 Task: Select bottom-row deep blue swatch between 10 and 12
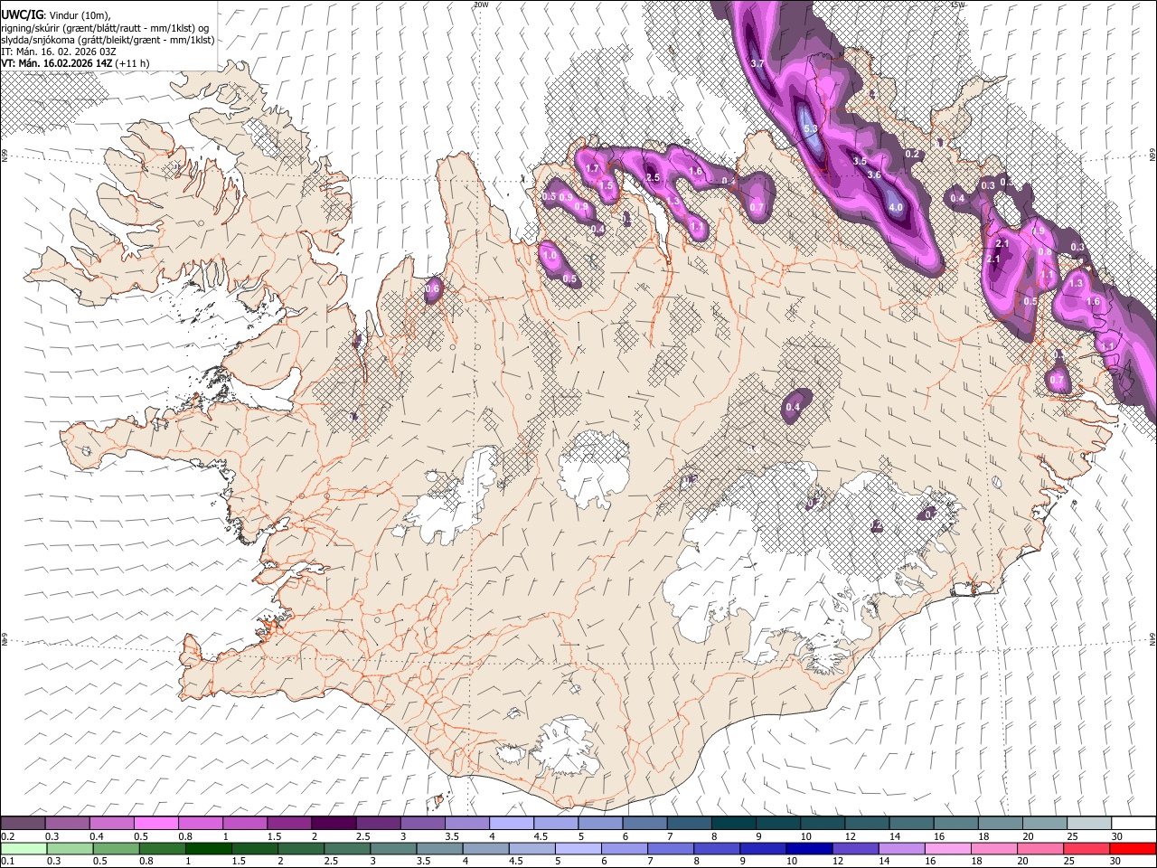pyautogui.click(x=810, y=848)
